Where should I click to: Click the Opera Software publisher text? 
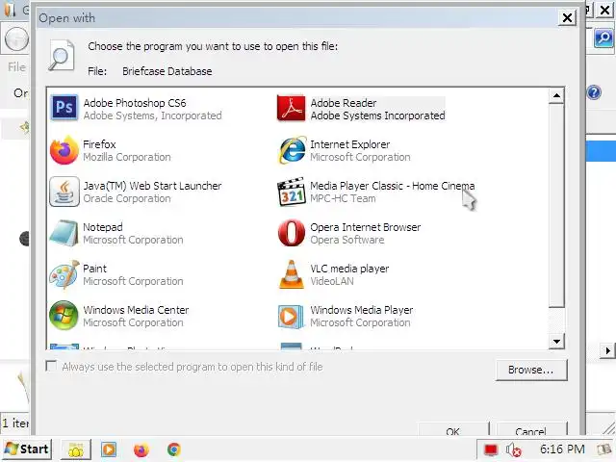coord(347,240)
